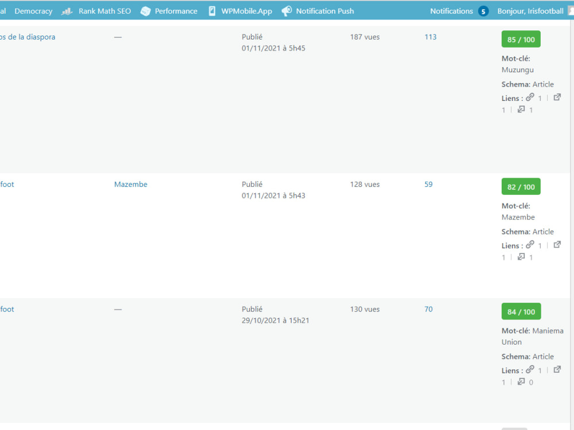This screenshot has height=430, width=574.
Task: Open the 113 comments count link
Action: pos(430,37)
